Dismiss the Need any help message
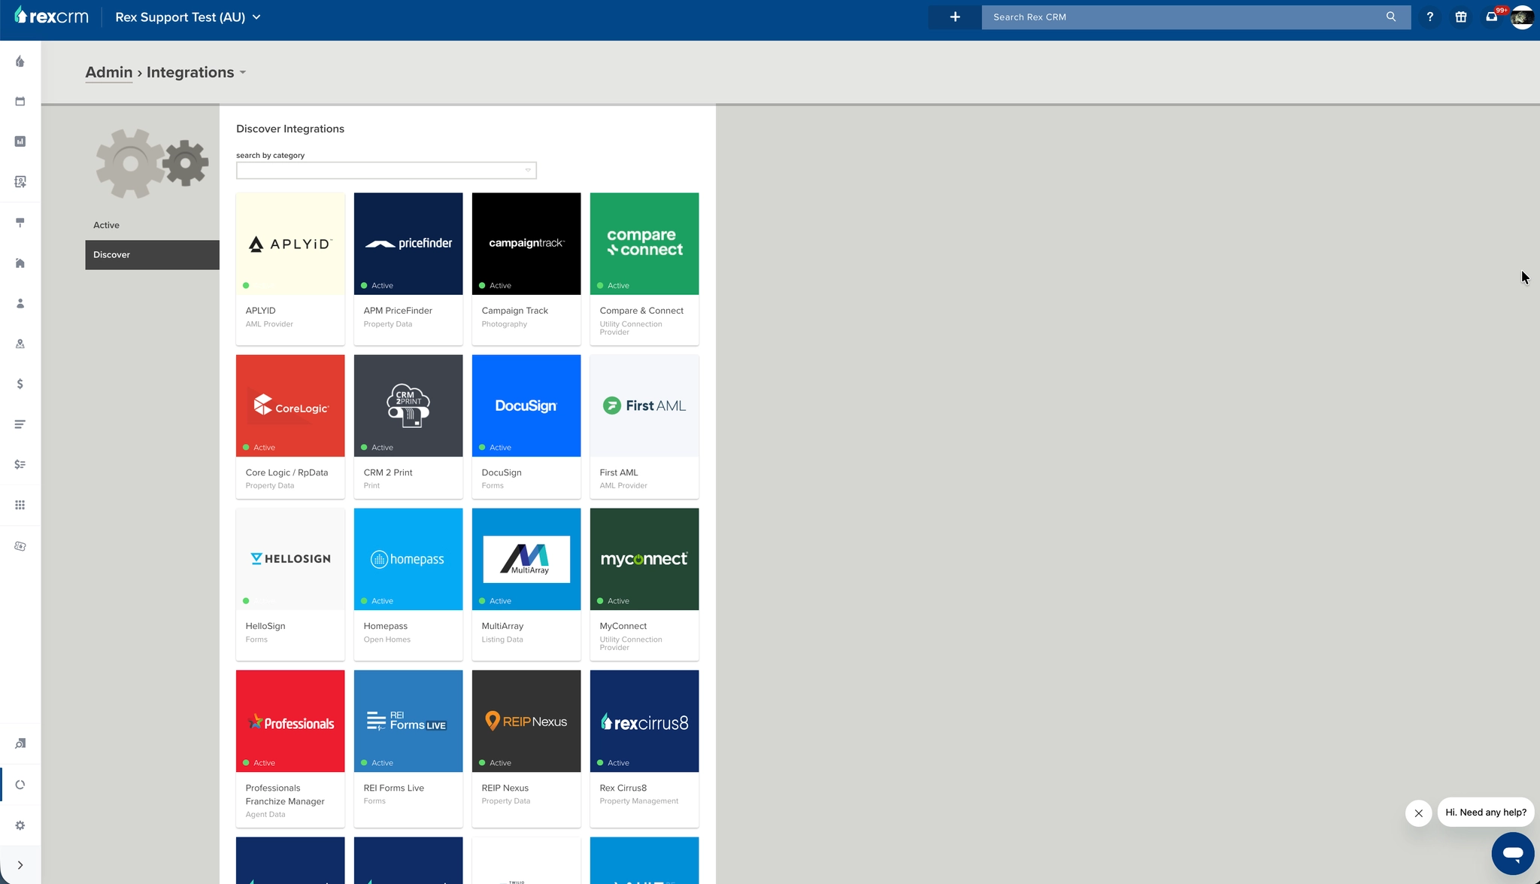The height and width of the screenshot is (884, 1540). click(1419, 813)
